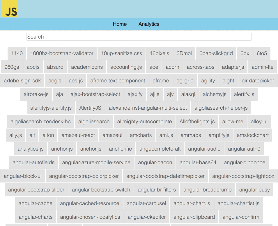This screenshot has height=226, width=278.
Task: Open adobe-sign-sdk library
Action: [x=22, y=81]
